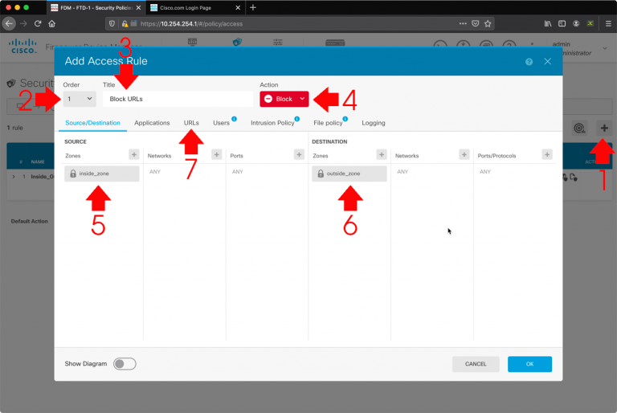This screenshot has height=413, width=617.
Task: Go back in the browser
Action: click(x=9, y=23)
